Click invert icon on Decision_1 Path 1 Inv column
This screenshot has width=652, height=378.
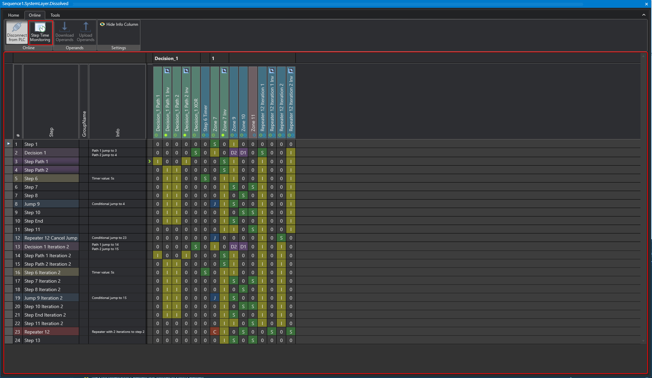pyautogui.click(x=167, y=71)
